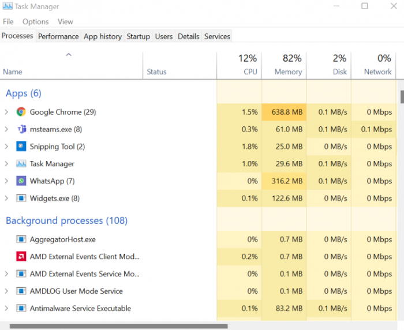Expand AMD External Events Service Module row

tap(6, 273)
